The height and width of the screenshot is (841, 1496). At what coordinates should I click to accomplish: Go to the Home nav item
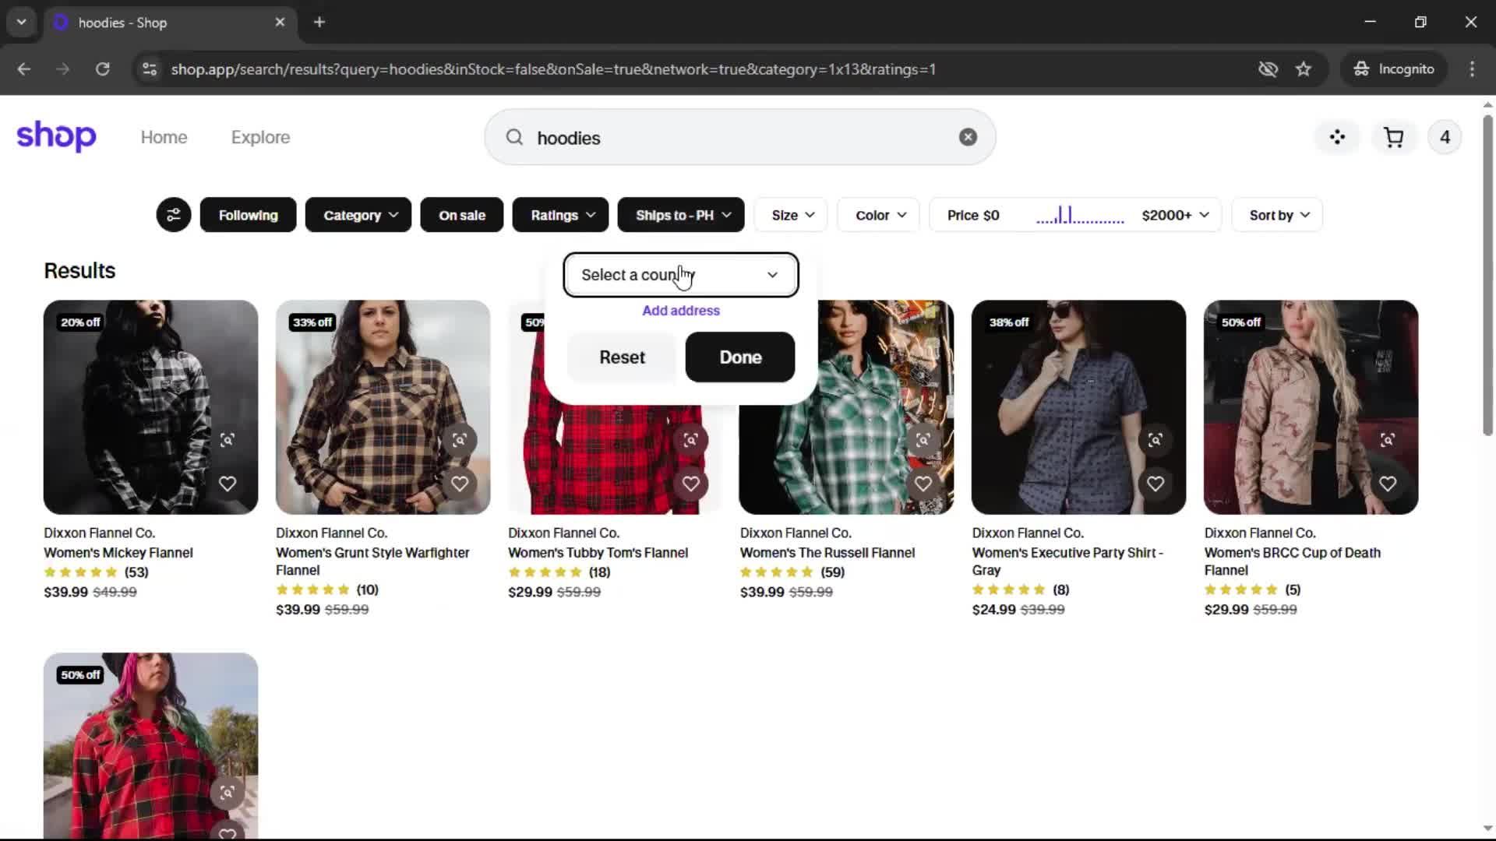tap(164, 137)
